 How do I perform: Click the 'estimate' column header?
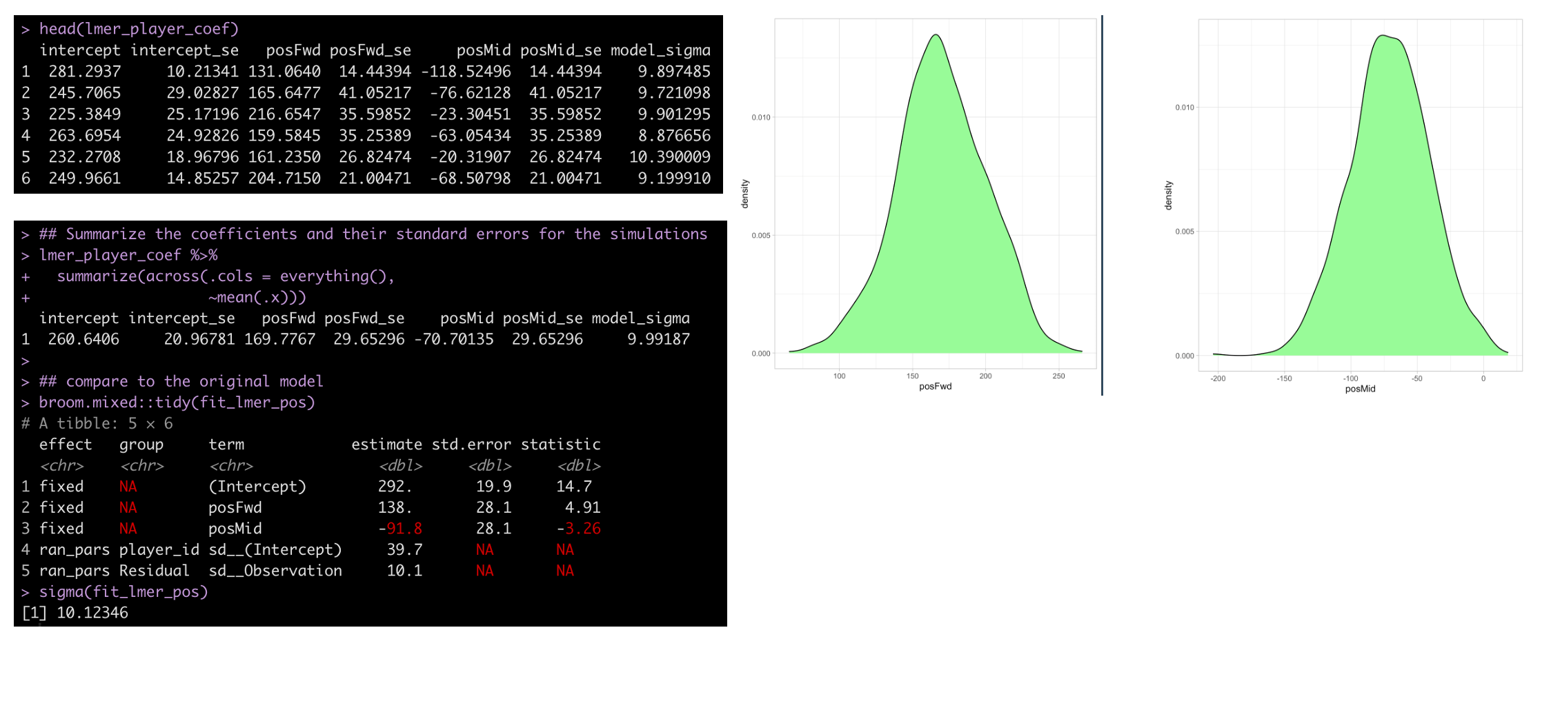[386, 445]
